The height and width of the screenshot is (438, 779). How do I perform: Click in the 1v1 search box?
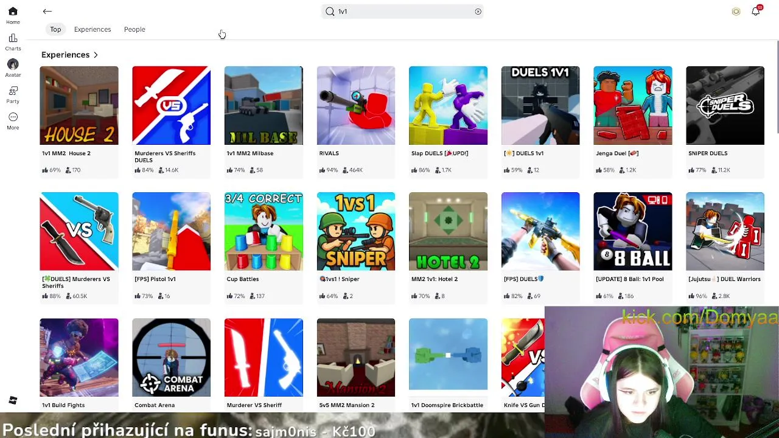(x=402, y=11)
